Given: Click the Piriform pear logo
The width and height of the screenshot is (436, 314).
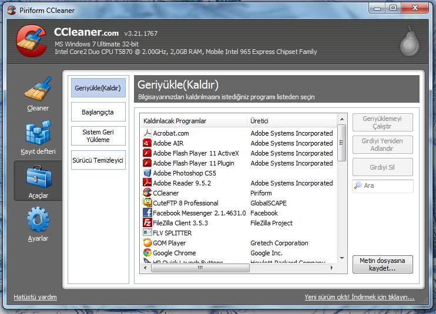Looking at the screenshot, I should (x=410, y=41).
